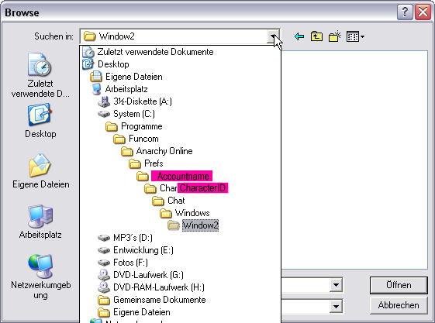Open the Views menu icon
Viewport: 435px width, 323px height.
(x=355, y=36)
